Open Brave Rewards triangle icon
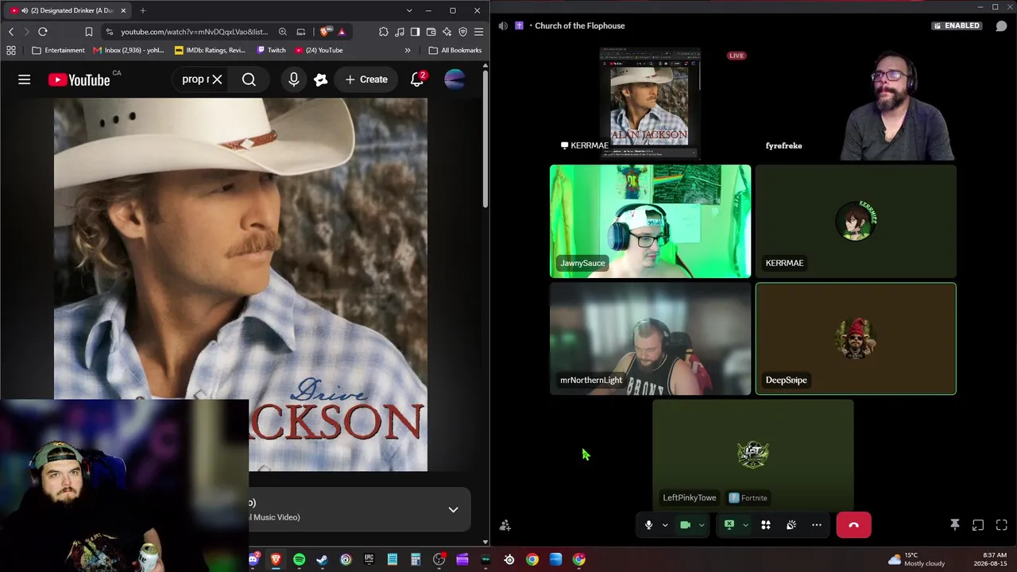This screenshot has height=572, width=1017. (x=342, y=32)
